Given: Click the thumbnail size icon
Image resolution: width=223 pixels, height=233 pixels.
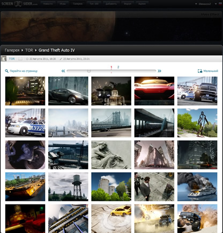Looking at the screenshot, I should point(200,71).
